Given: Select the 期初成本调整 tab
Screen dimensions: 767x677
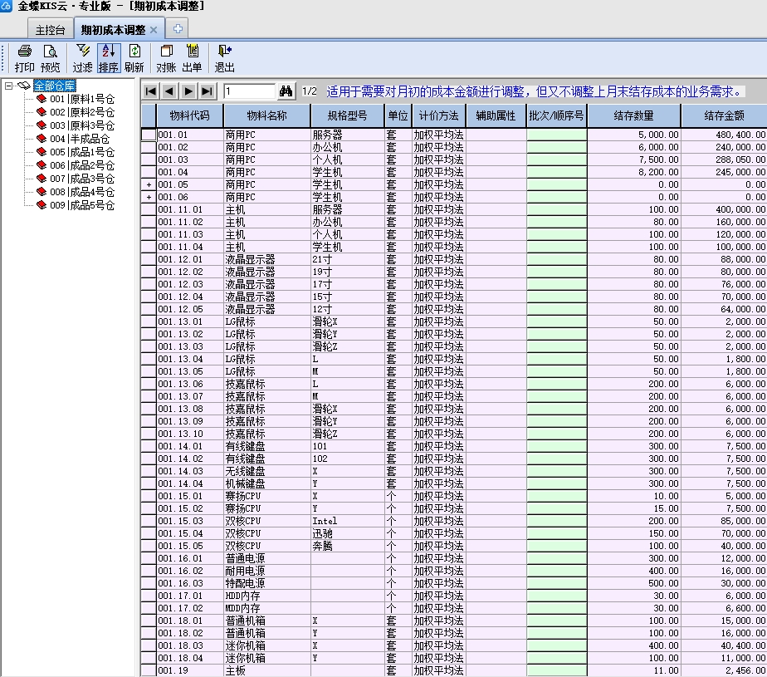Looking at the screenshot, I should (x=113, y=30).
